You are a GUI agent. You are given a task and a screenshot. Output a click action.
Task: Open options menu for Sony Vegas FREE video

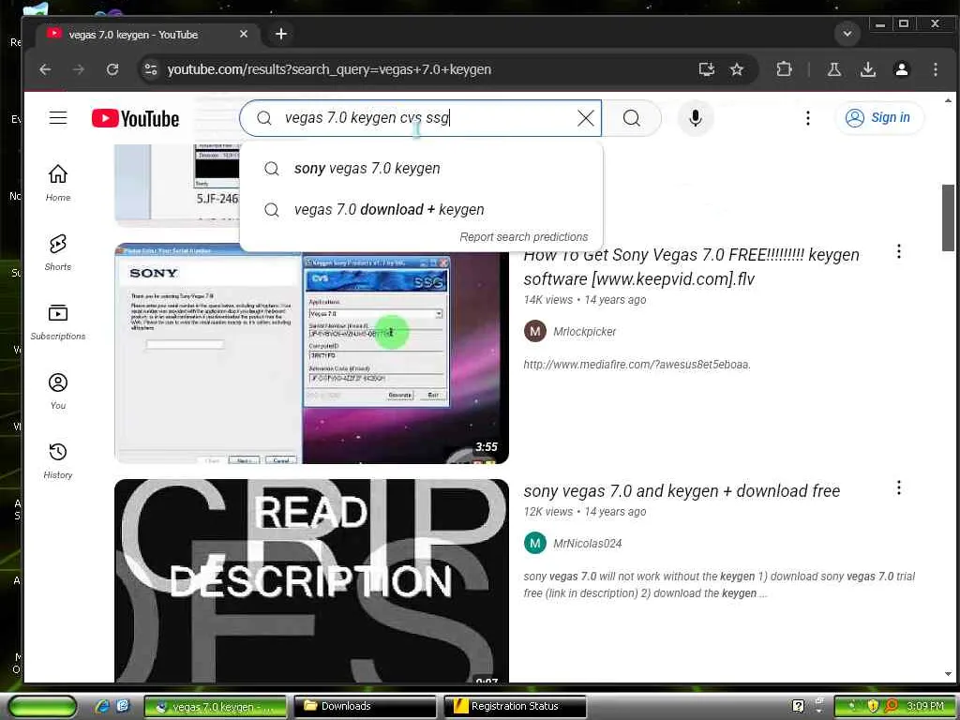898,251
